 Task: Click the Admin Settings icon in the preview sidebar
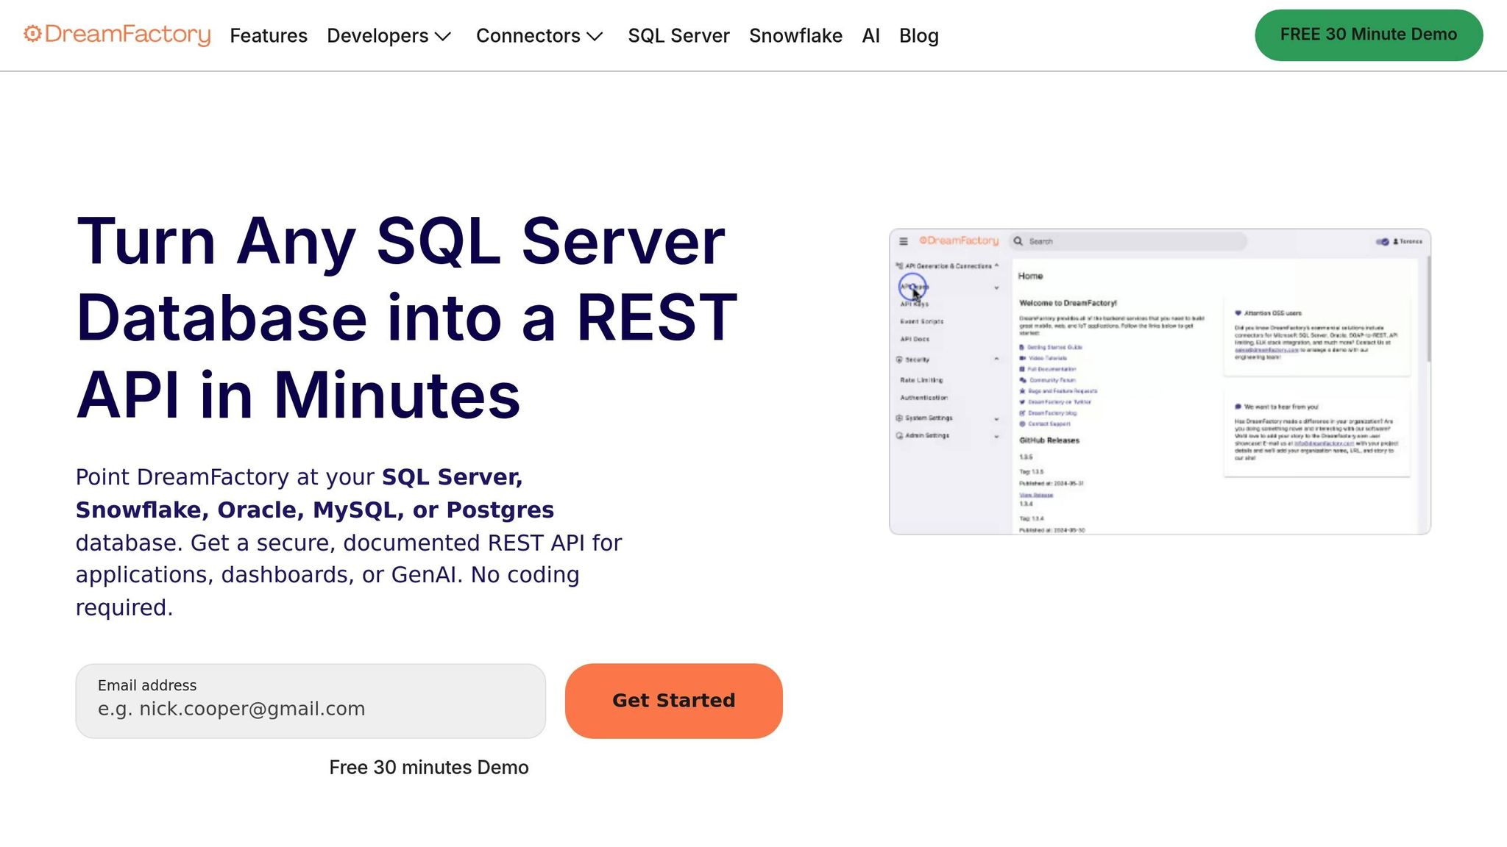point(899,435)
